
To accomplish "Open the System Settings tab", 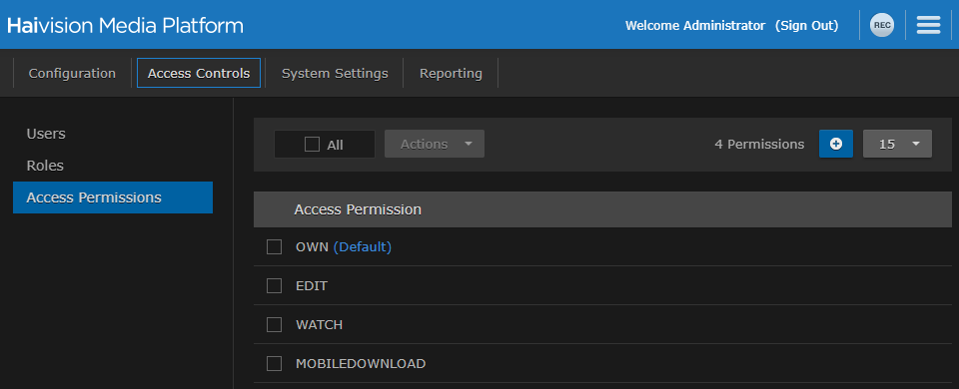I will 335,73.
